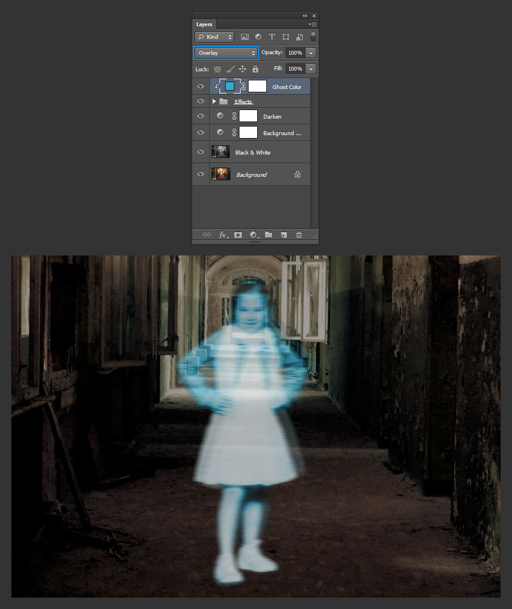Hide the Black & White layer
512x609 pixels.
coord(201,152)
